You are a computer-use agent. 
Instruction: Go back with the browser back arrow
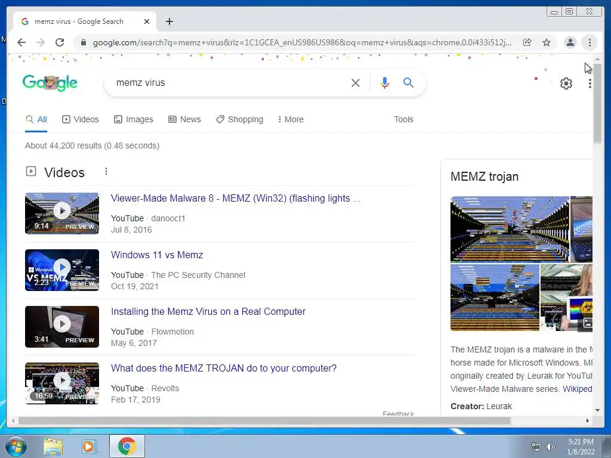21,42
